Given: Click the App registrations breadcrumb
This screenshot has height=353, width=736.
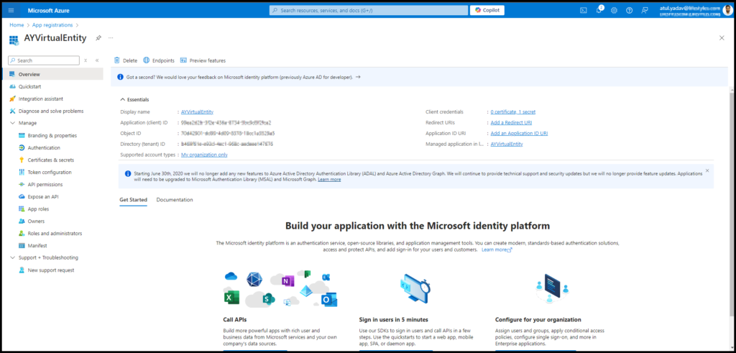Looking at the screenshot, I should coord(52,25).
